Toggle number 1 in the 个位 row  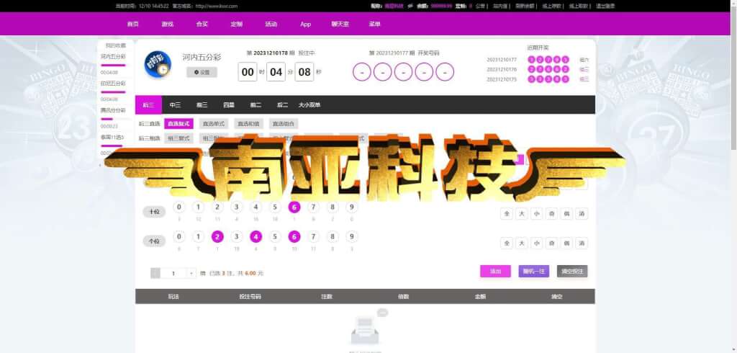point(199,236)
